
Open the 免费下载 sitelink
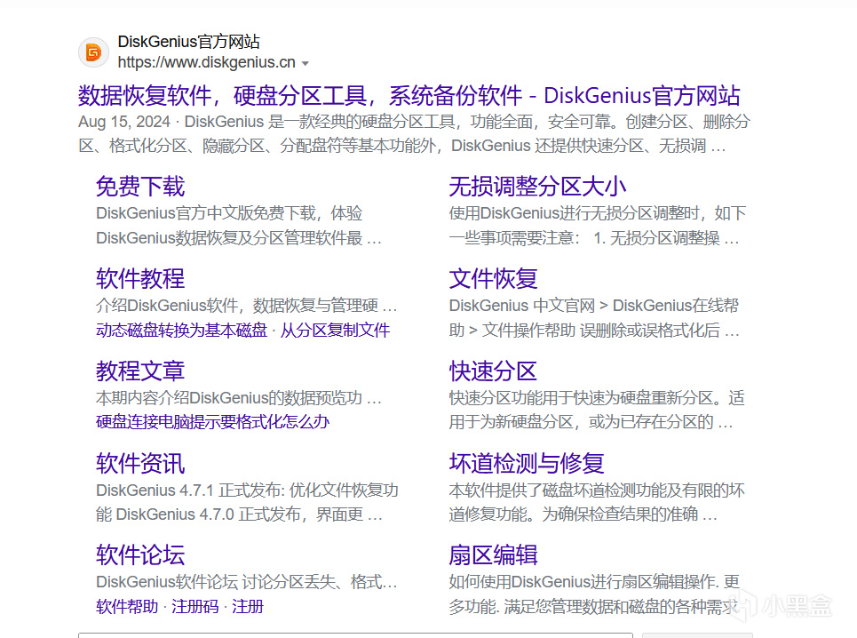140,187
